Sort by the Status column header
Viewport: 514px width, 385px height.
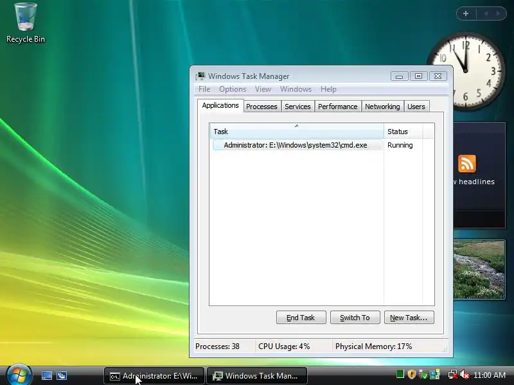coord(403,132)
